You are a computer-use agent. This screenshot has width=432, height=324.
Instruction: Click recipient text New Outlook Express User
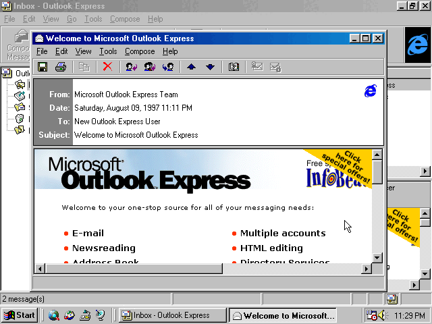point(117,122)
